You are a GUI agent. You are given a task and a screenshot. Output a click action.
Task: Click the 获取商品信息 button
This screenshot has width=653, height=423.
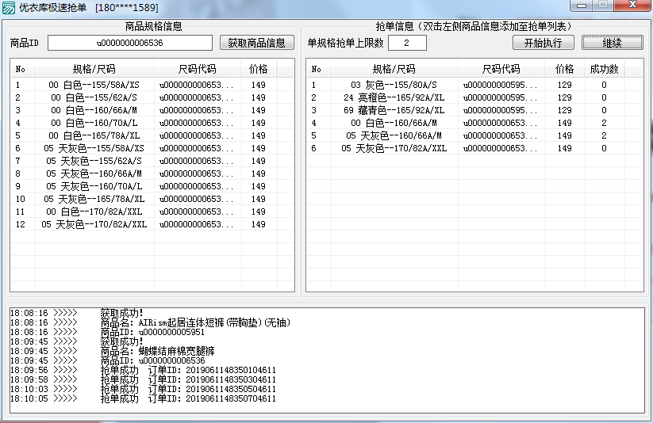[x=256, y=43]
